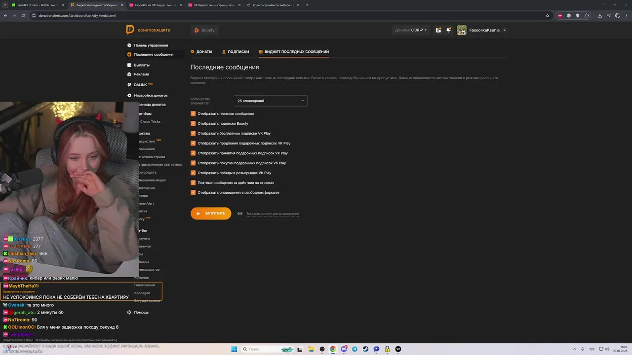The height and width of the screenshot is (355, 632).
Task: Click Показать ссылку для встраивания link
Action: [272, 214]
